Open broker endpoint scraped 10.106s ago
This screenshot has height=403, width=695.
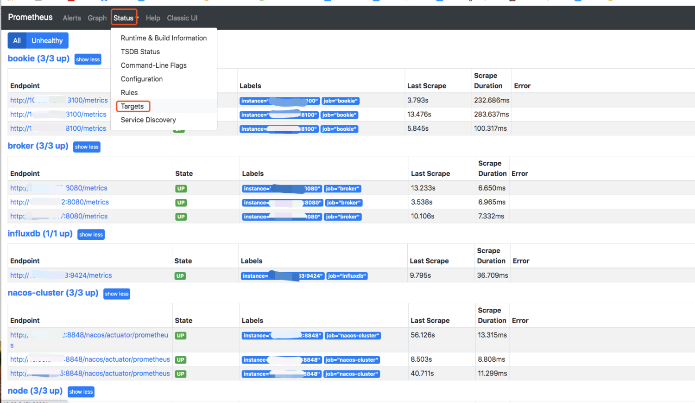pyautogui.click(x=59, y=216)
